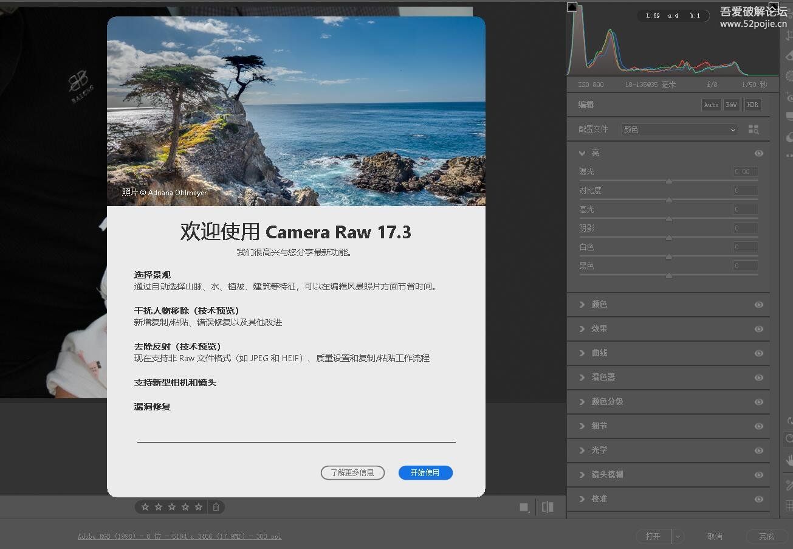Click the 对比度 slider handle
This screenshot has height=549, width=793.
point(669,200)
